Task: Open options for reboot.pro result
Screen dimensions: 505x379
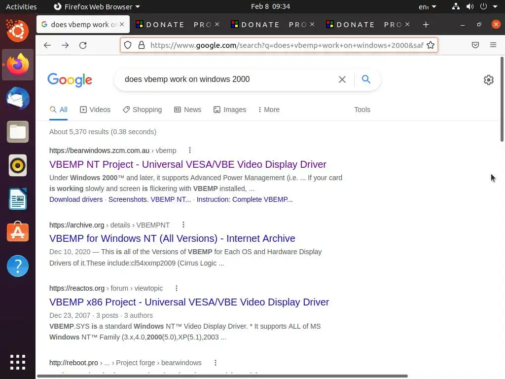Action: click(x=216, y=363)
